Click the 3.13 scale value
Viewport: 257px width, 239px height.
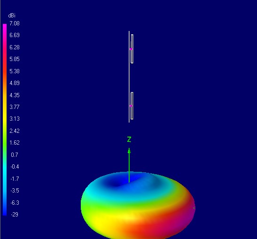tap(15, 119)
